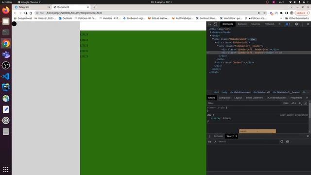The width and height of the screenshot is (311, 175).
Task: Reload the current page
Action: 26,13
